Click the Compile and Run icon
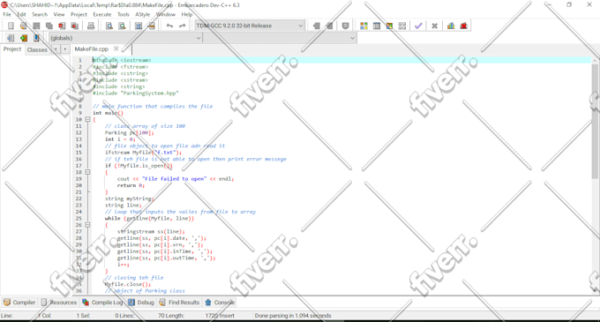 tap(389, 26)
